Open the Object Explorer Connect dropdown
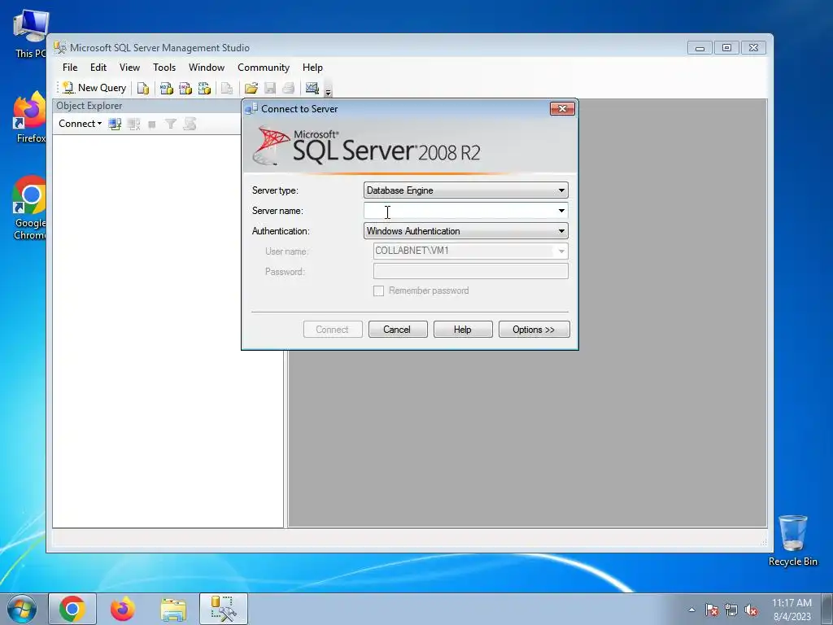 [80, 124]
